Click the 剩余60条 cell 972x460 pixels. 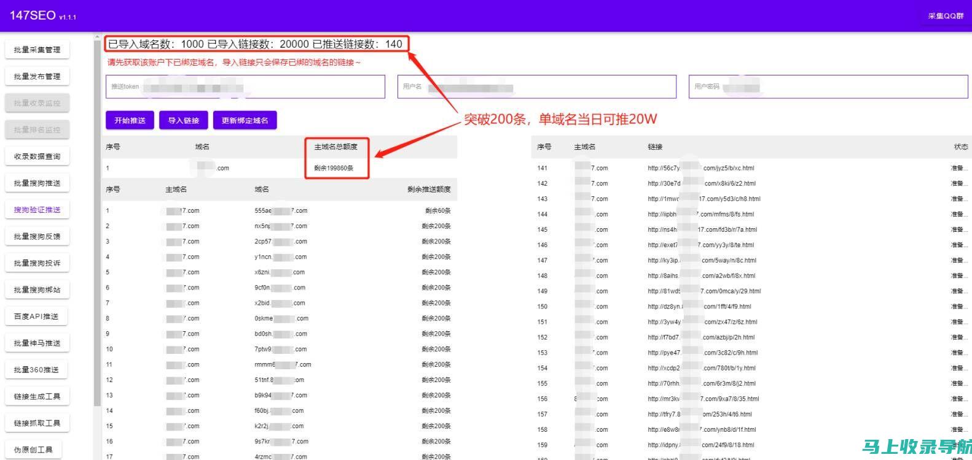(438, 211)
